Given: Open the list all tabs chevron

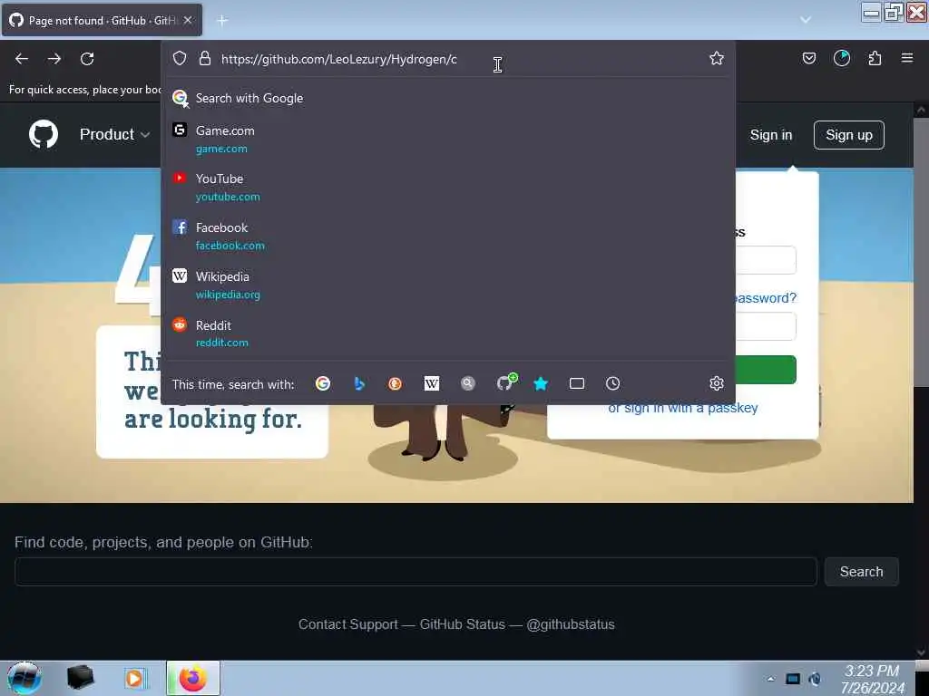Looking at the screenshot, I should 806,20.
